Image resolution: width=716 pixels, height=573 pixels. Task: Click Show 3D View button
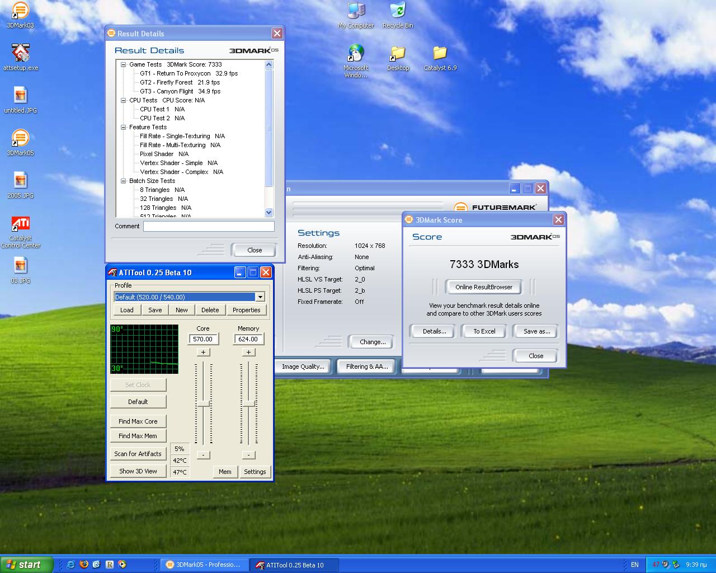tap(138, 471)
